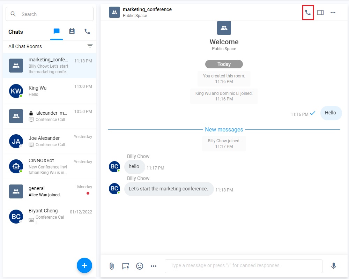Image resolution: width=349 pixels, height=279 pixels.
Task: Open the general chat room
Action: pos(50,191)
